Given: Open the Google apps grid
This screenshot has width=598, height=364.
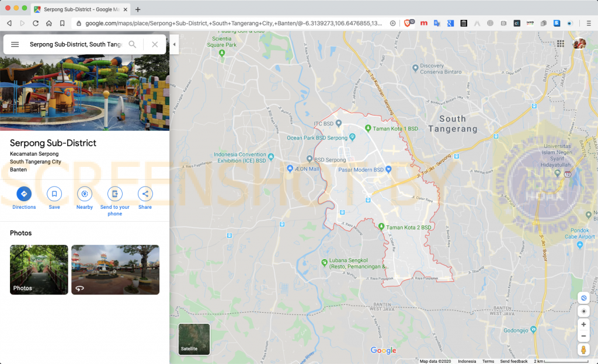Looking at the screenshot, I should tap(560, 43).
